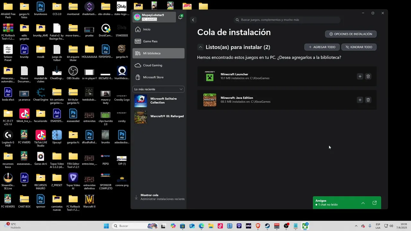Select Upscayl desktop icon
The height and width of the screenshot is (231, 411).
[57, 137]
